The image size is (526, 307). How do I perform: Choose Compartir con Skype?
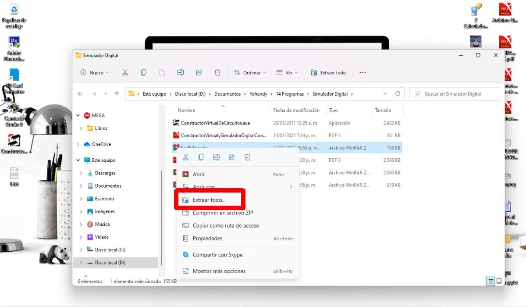pos(238,255)
